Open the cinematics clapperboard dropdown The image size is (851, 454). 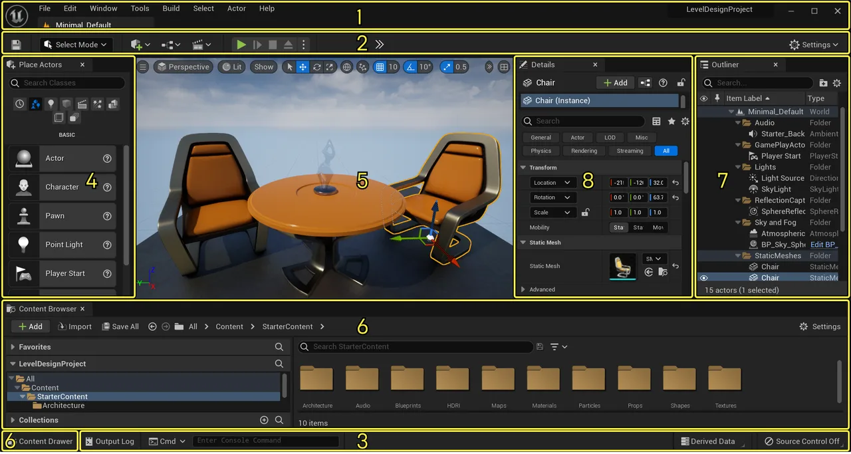tap(201, 45)
